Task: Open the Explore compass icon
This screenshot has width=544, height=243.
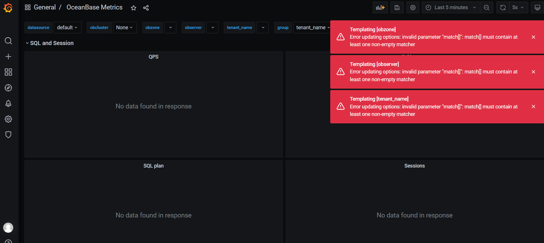Action: pyautogui.click(x=8, y=88)
